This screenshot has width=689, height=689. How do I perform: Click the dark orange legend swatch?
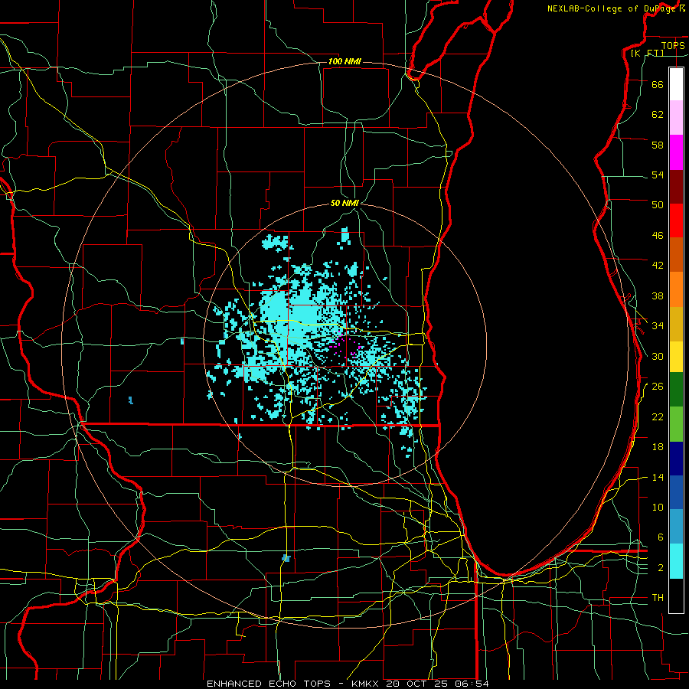click(676, 254)
